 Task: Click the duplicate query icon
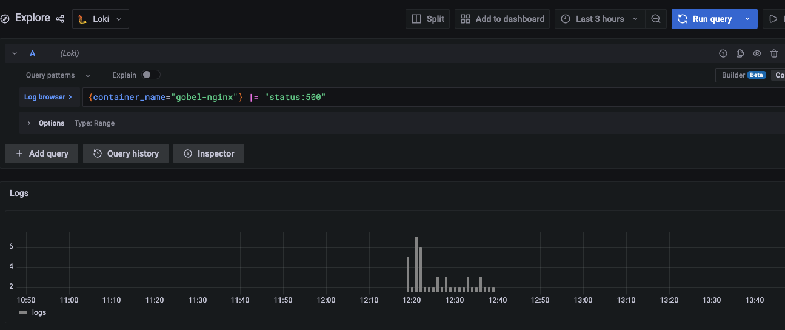click(740, 53)
